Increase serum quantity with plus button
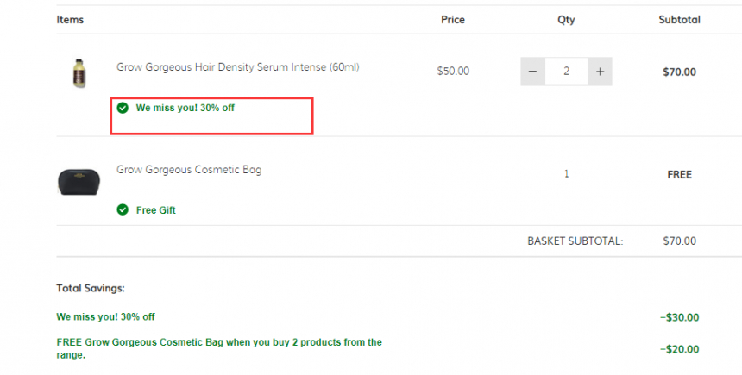742x375 pixels. pyautogui.click(x=600, y=72)
